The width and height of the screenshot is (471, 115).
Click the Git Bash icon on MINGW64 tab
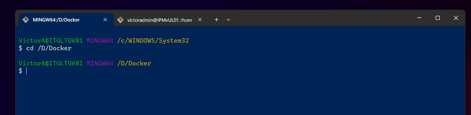click(26, 20)
